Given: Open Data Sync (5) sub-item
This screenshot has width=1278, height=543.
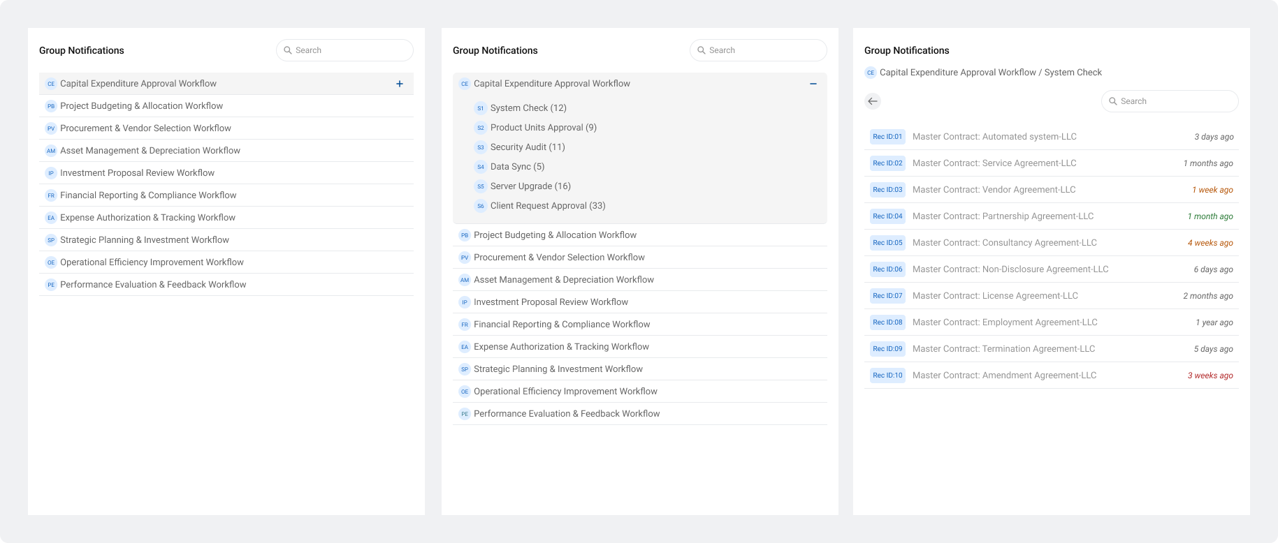Looking at the screenshot, I should point(517,167).
